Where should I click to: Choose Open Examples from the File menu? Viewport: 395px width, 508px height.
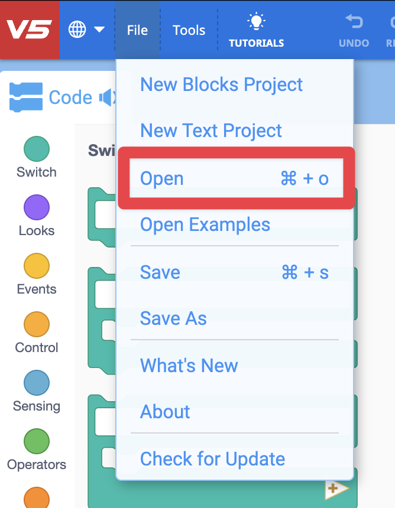point(205,225)
